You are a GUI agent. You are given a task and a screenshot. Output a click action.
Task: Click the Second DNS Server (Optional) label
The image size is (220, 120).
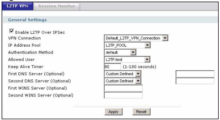coord(40,81)
